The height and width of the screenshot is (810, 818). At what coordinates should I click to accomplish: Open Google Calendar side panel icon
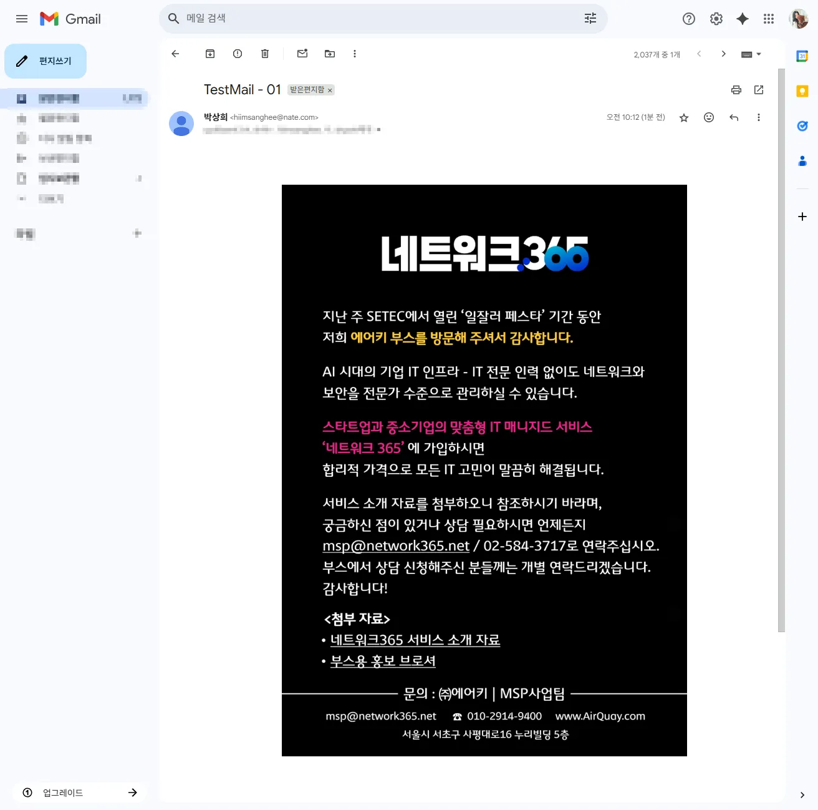(802, 56)
